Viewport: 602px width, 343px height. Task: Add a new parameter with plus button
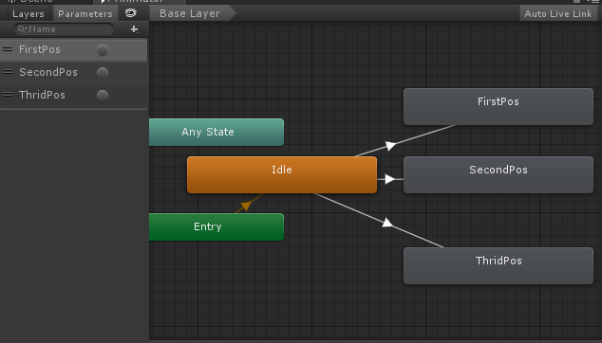point(134,29)
